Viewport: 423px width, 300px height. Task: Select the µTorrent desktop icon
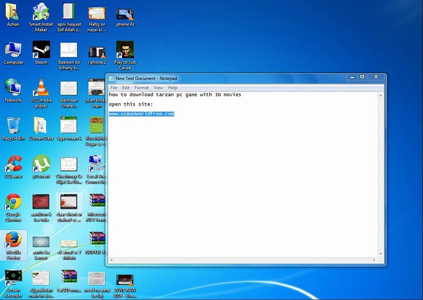point(41,164)
